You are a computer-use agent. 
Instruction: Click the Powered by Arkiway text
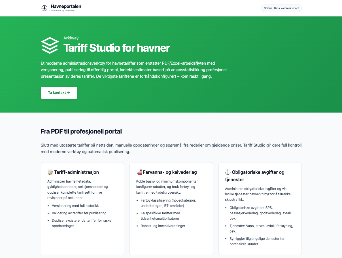coord(62,11)
